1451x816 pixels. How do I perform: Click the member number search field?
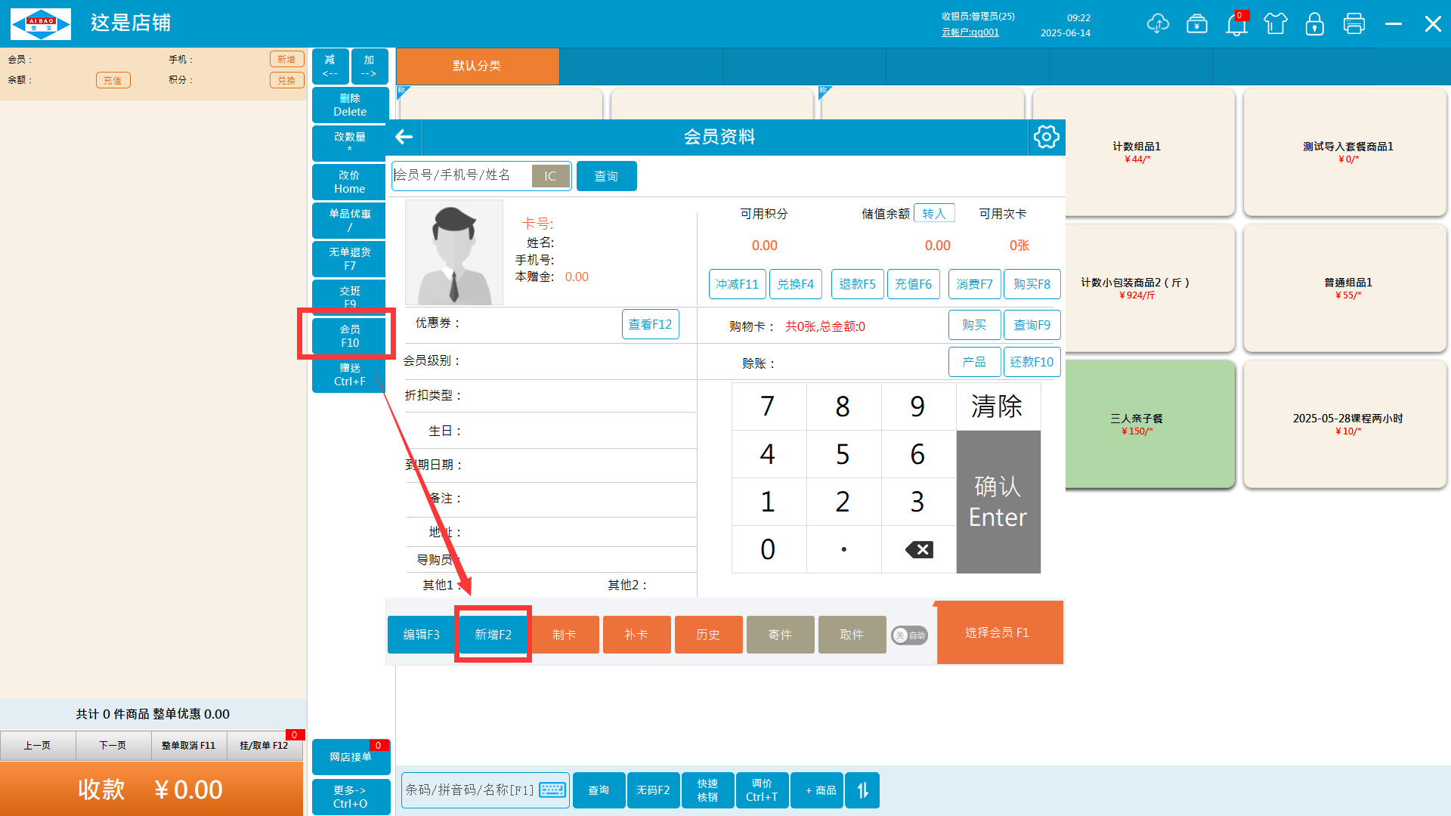pyautogui.click(x=459, y=175)
